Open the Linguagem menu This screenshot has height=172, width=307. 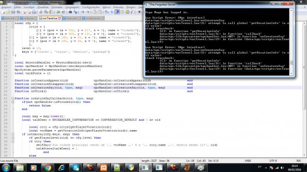[x=72, y=7]
